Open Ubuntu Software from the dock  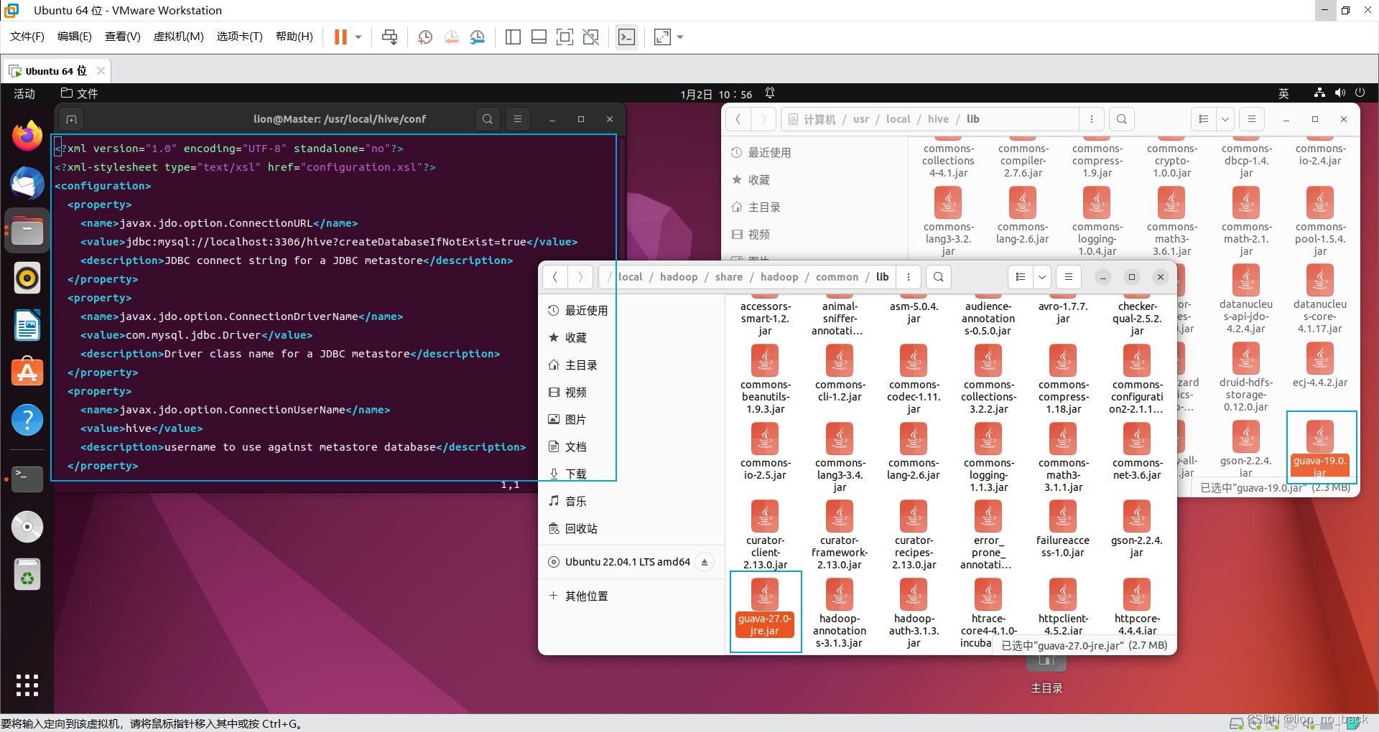27,372
